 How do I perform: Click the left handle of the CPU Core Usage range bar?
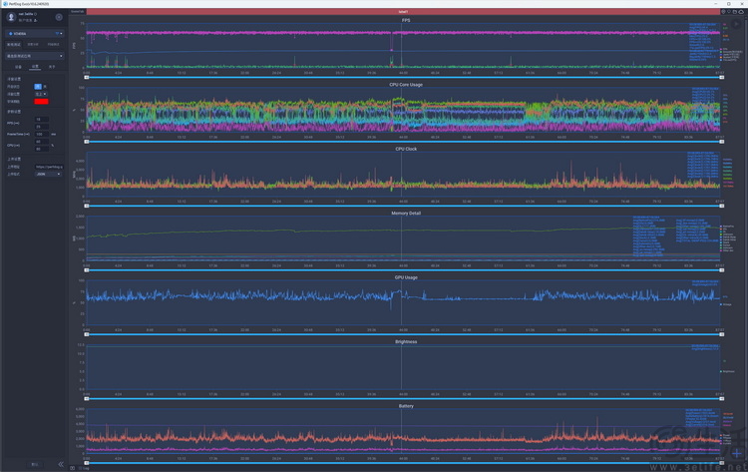tap(87, 142)
